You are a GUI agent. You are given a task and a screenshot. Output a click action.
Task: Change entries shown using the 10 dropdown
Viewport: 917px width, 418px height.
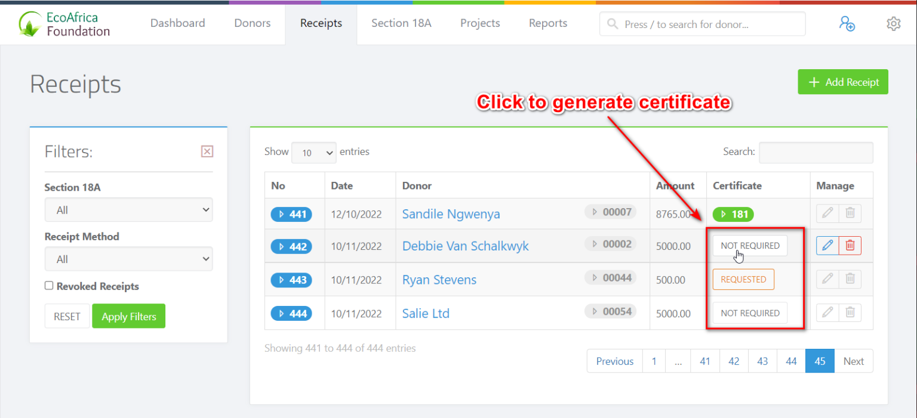point(313,152)
